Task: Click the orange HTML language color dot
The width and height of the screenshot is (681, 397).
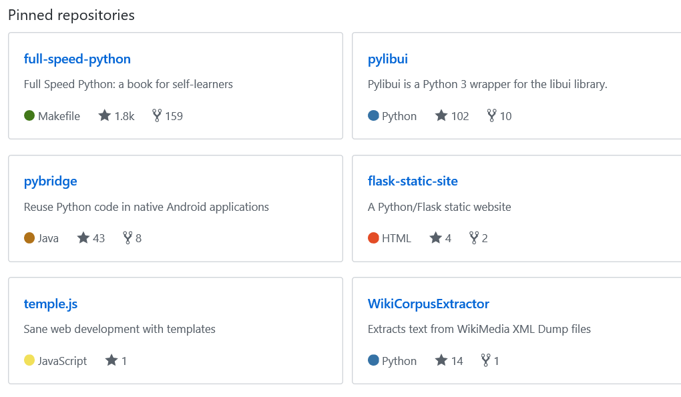Action: point(373,238)
